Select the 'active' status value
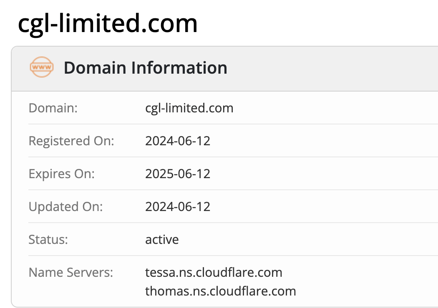This screenshot has width=438, height=308. coord(162,240)
